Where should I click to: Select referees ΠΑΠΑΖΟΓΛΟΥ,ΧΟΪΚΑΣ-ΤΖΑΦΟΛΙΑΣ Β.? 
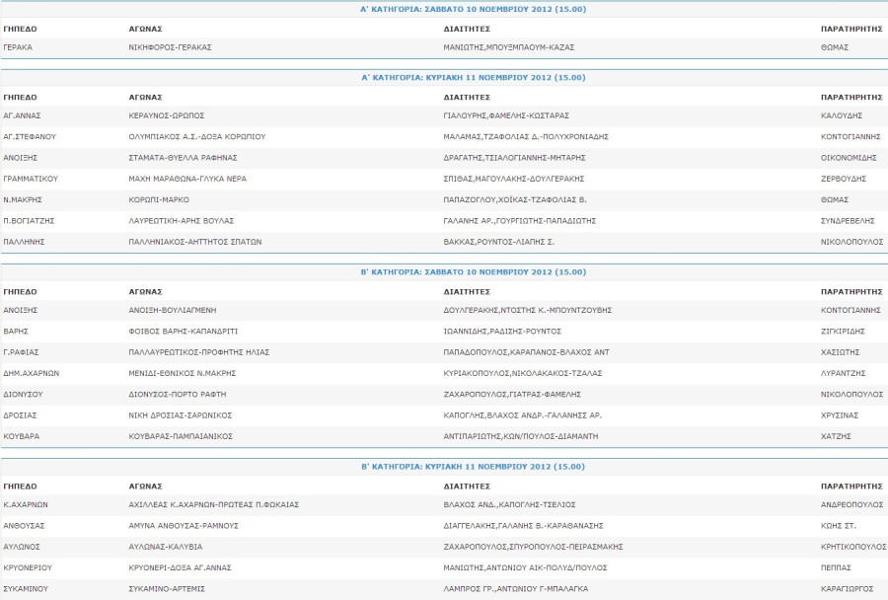[515, 199]
